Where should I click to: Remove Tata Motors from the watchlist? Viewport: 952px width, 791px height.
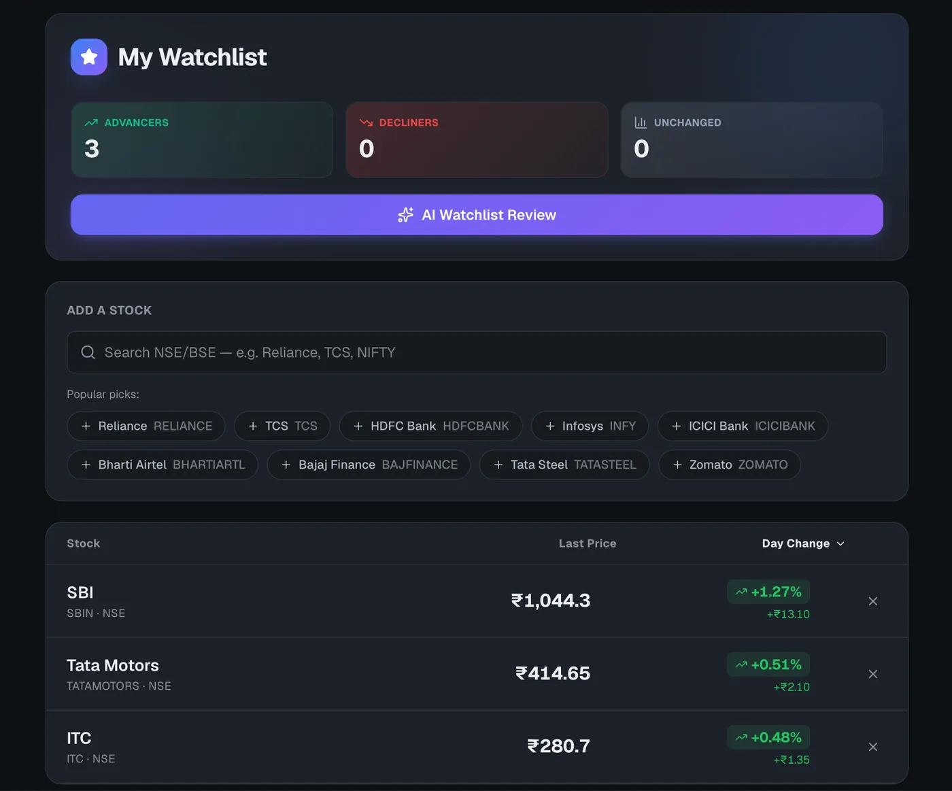coord(873,674)
